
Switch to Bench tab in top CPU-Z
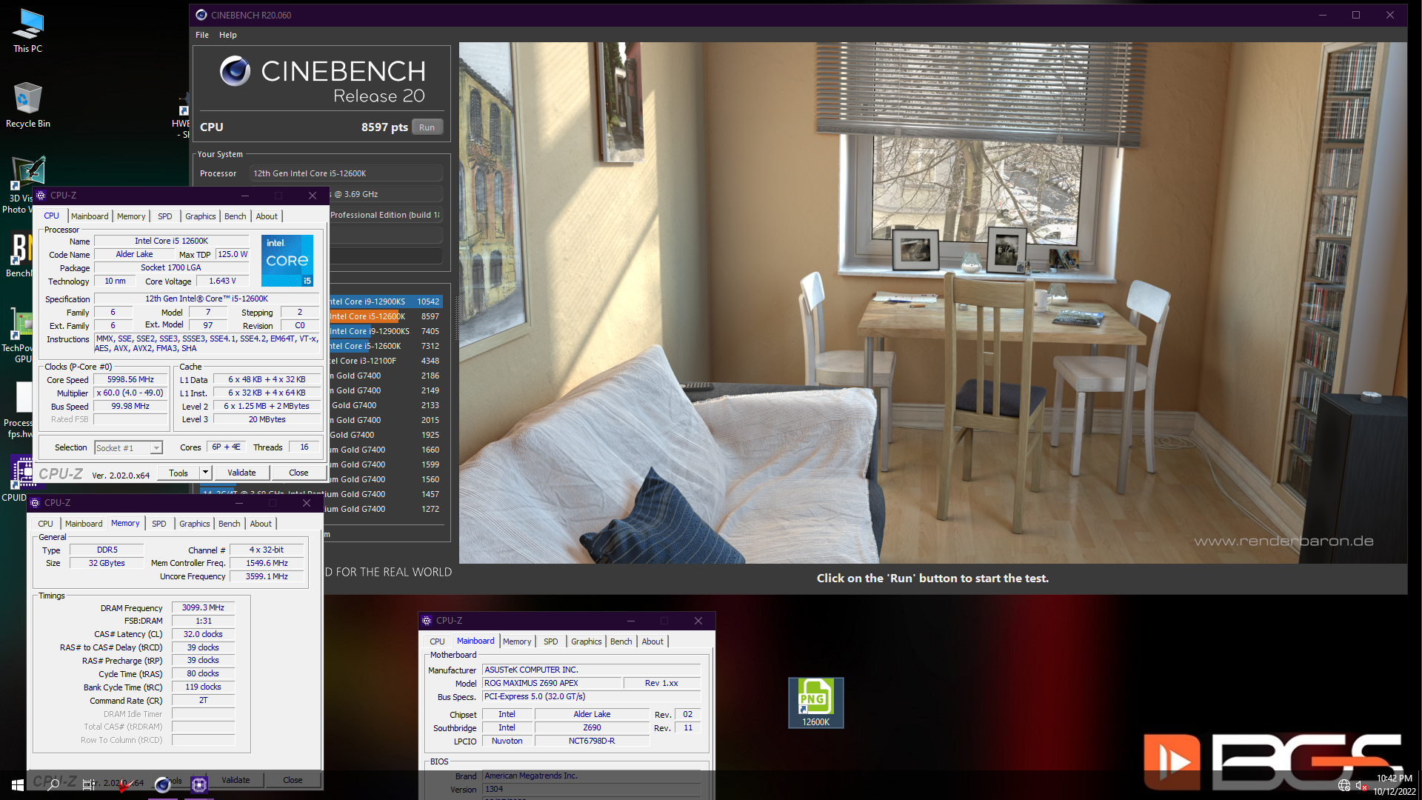(235, 216)
